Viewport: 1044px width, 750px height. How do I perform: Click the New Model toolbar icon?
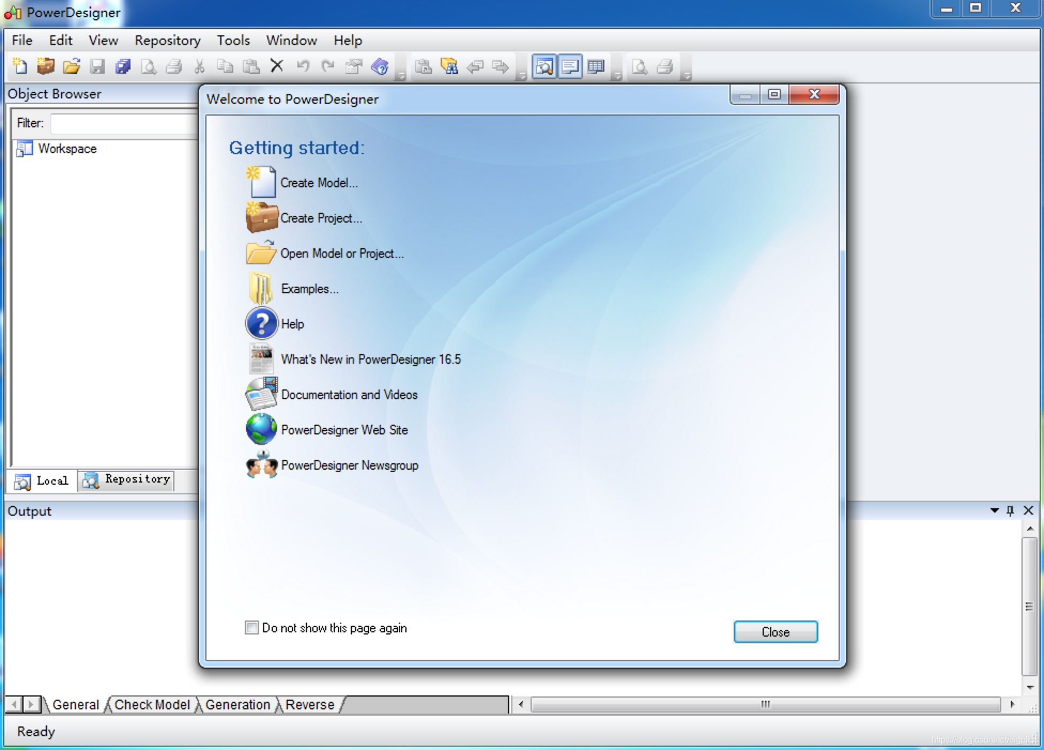pos(20,66)
